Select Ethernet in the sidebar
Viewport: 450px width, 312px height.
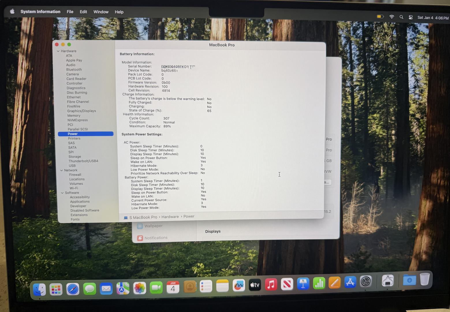(x=74, y=97)
